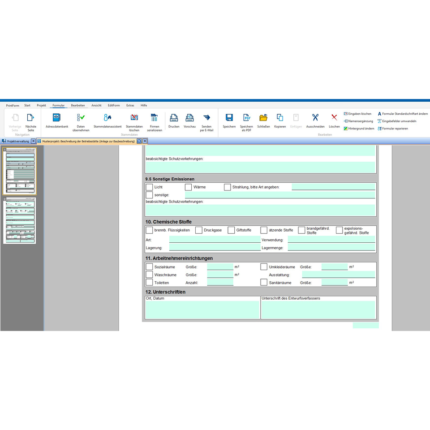Screen dimensions: 430x430
Task: Check the Waschräume checkbox
Action: click(x=149, y=275)
